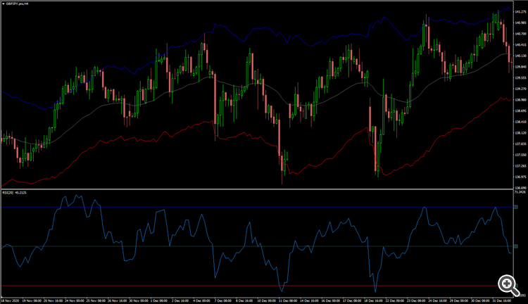Click the 136.690 price scale label
Screen dimensions: 528x304
point(520,188)
